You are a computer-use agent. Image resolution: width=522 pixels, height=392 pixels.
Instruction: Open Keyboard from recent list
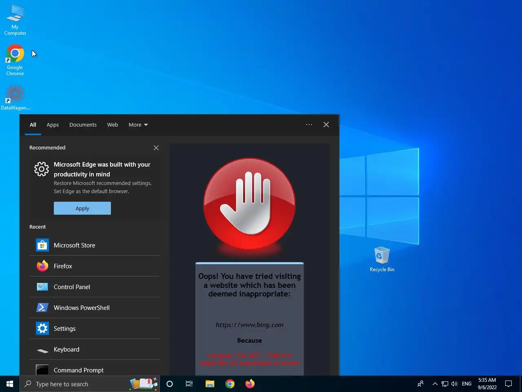(94, 349)
